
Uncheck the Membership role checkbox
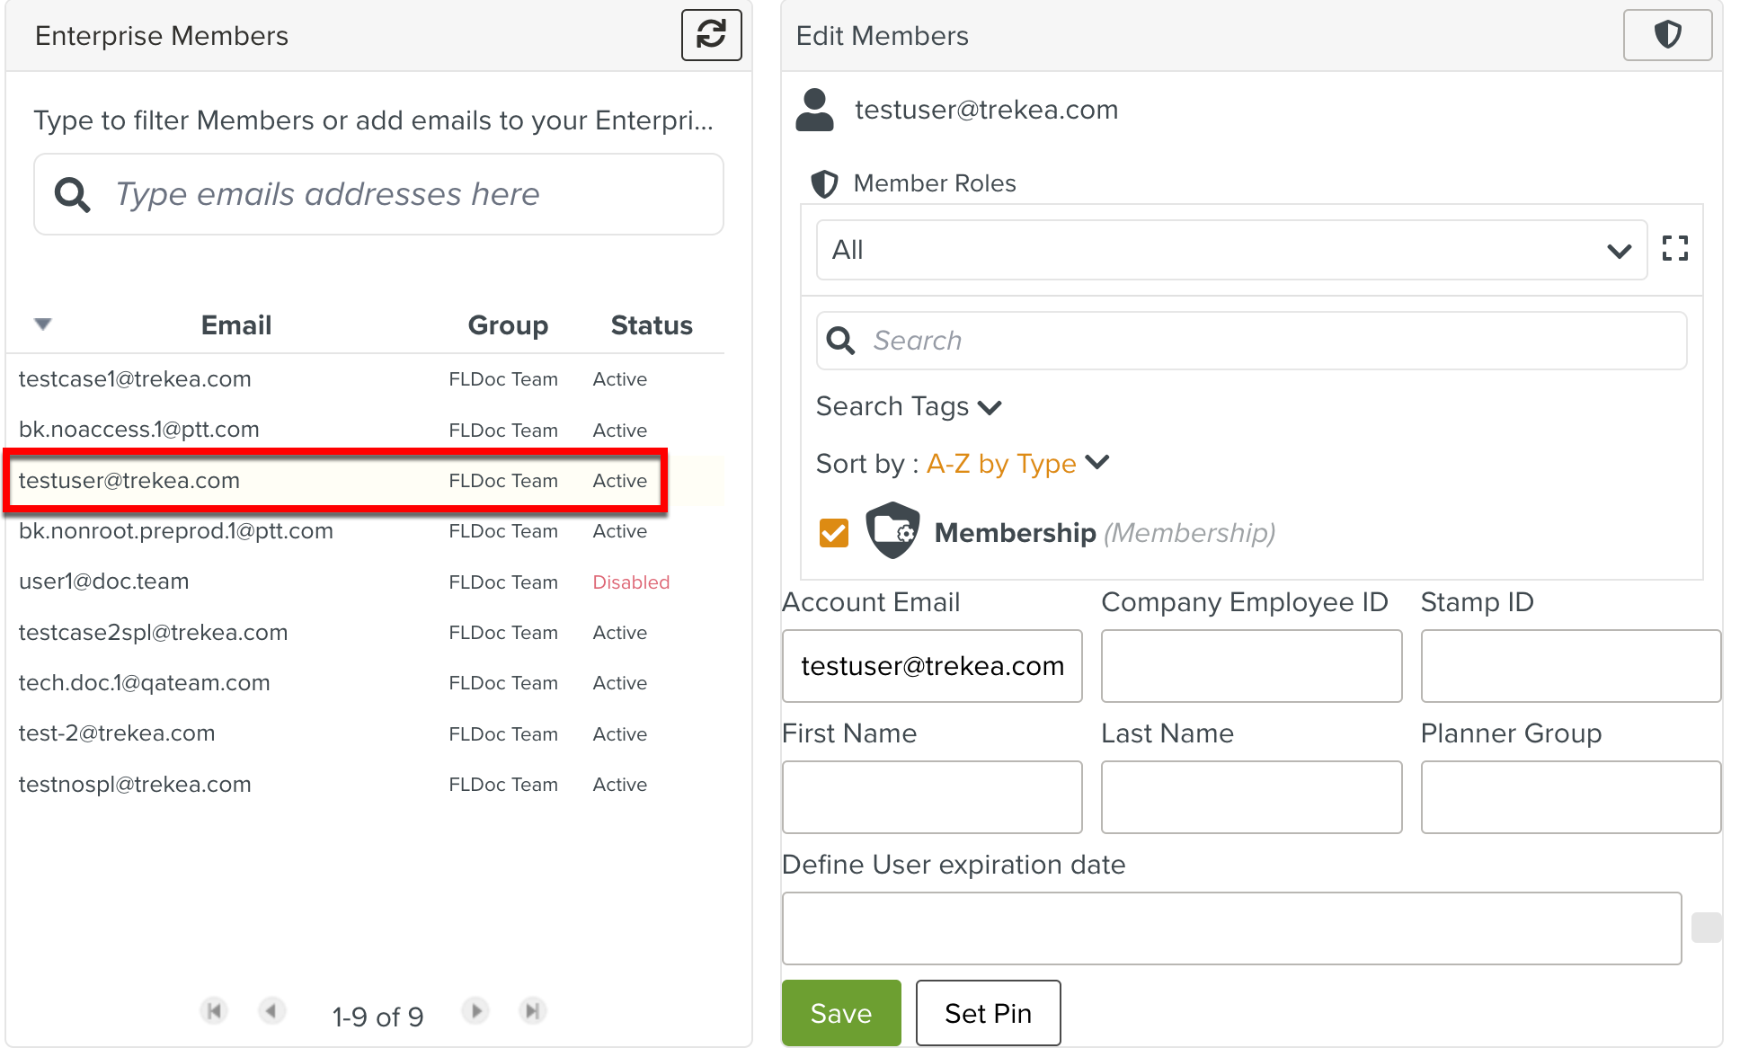tap(834, 533)
